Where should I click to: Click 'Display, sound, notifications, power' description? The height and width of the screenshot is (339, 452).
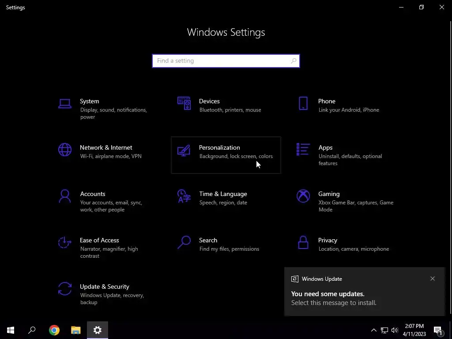[113, 113]
